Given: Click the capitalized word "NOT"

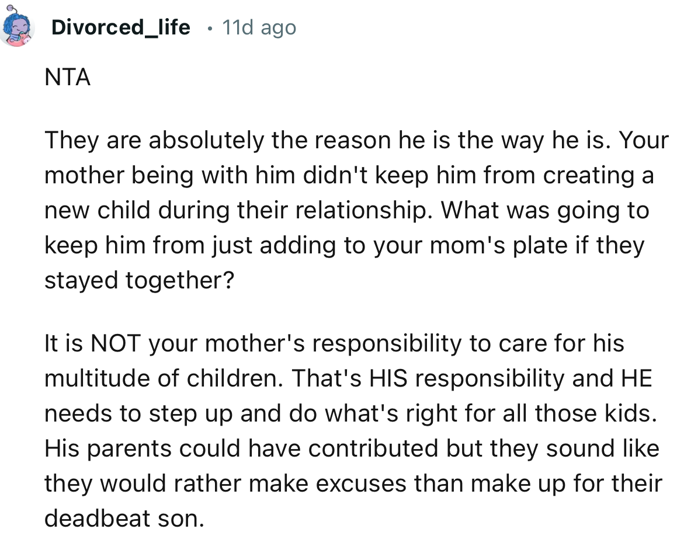Looking at the screenshot, I should [x=114, y=344].
